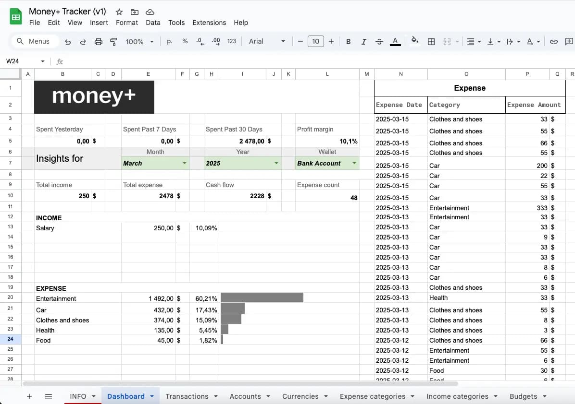The image size is (575, 404).
Task: Click the print icon
Action: pos(98,42)
